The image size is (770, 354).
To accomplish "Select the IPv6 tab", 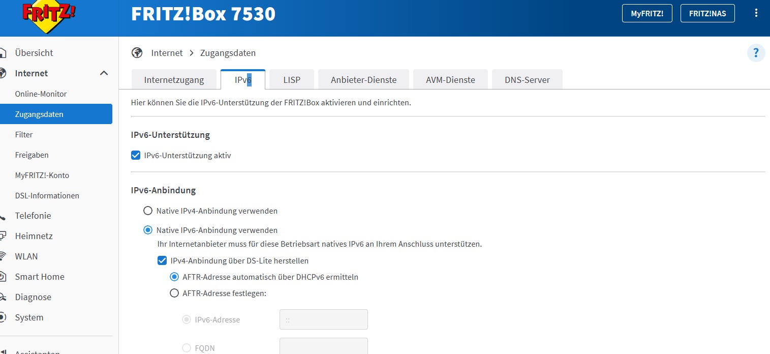I will tap(243, 80).
